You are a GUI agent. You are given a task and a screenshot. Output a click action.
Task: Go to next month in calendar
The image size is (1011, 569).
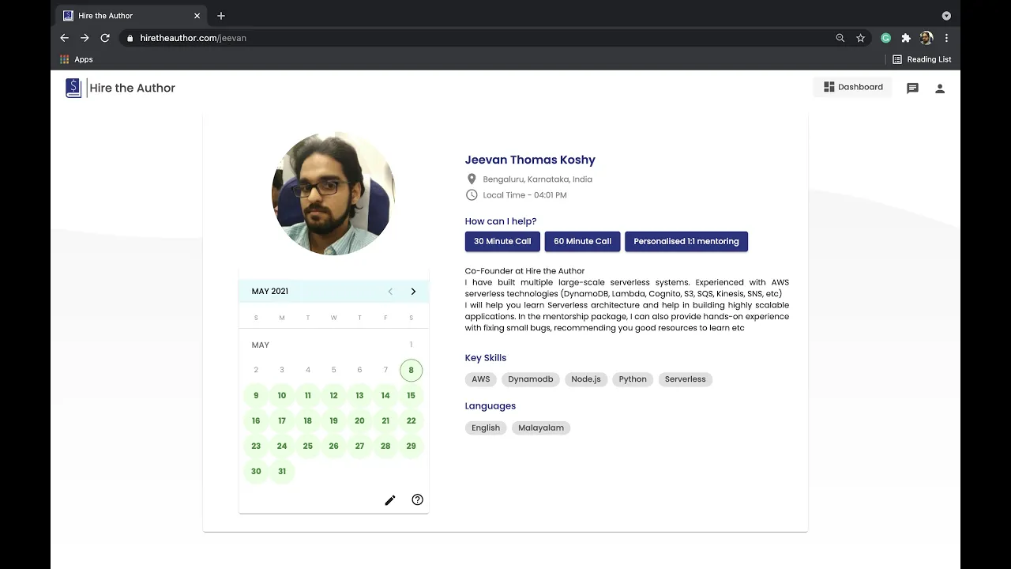coord(413,292)
